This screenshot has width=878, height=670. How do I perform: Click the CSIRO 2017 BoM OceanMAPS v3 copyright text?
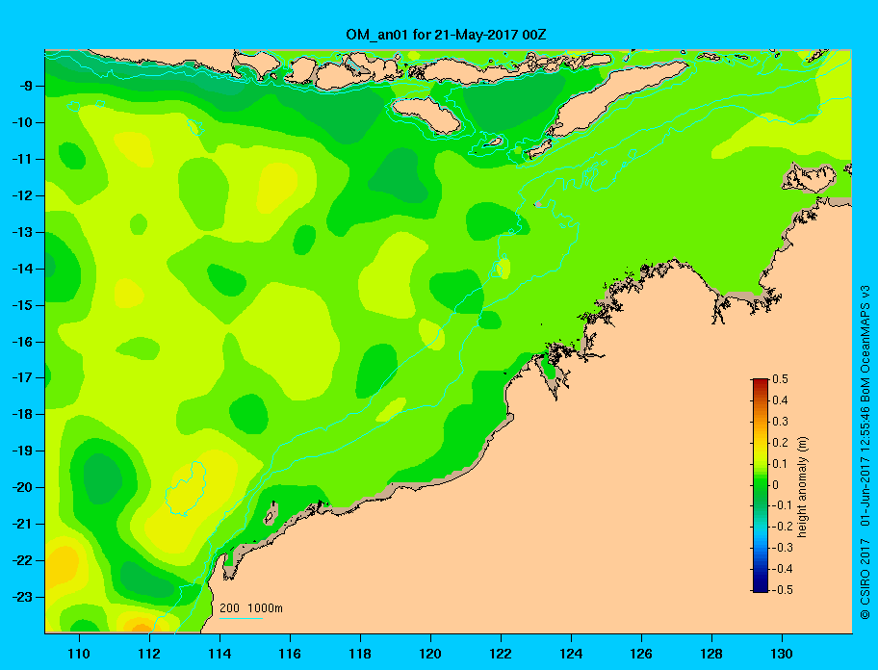[865, 451]
